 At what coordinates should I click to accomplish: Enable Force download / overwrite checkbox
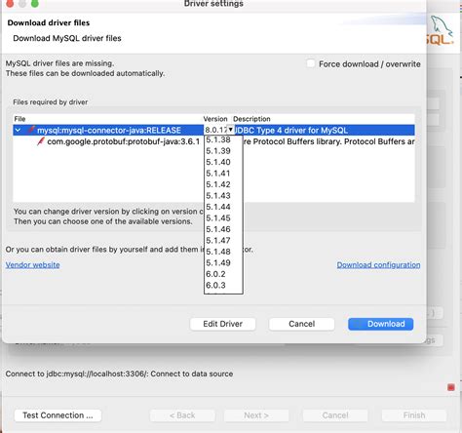[311, 63]
